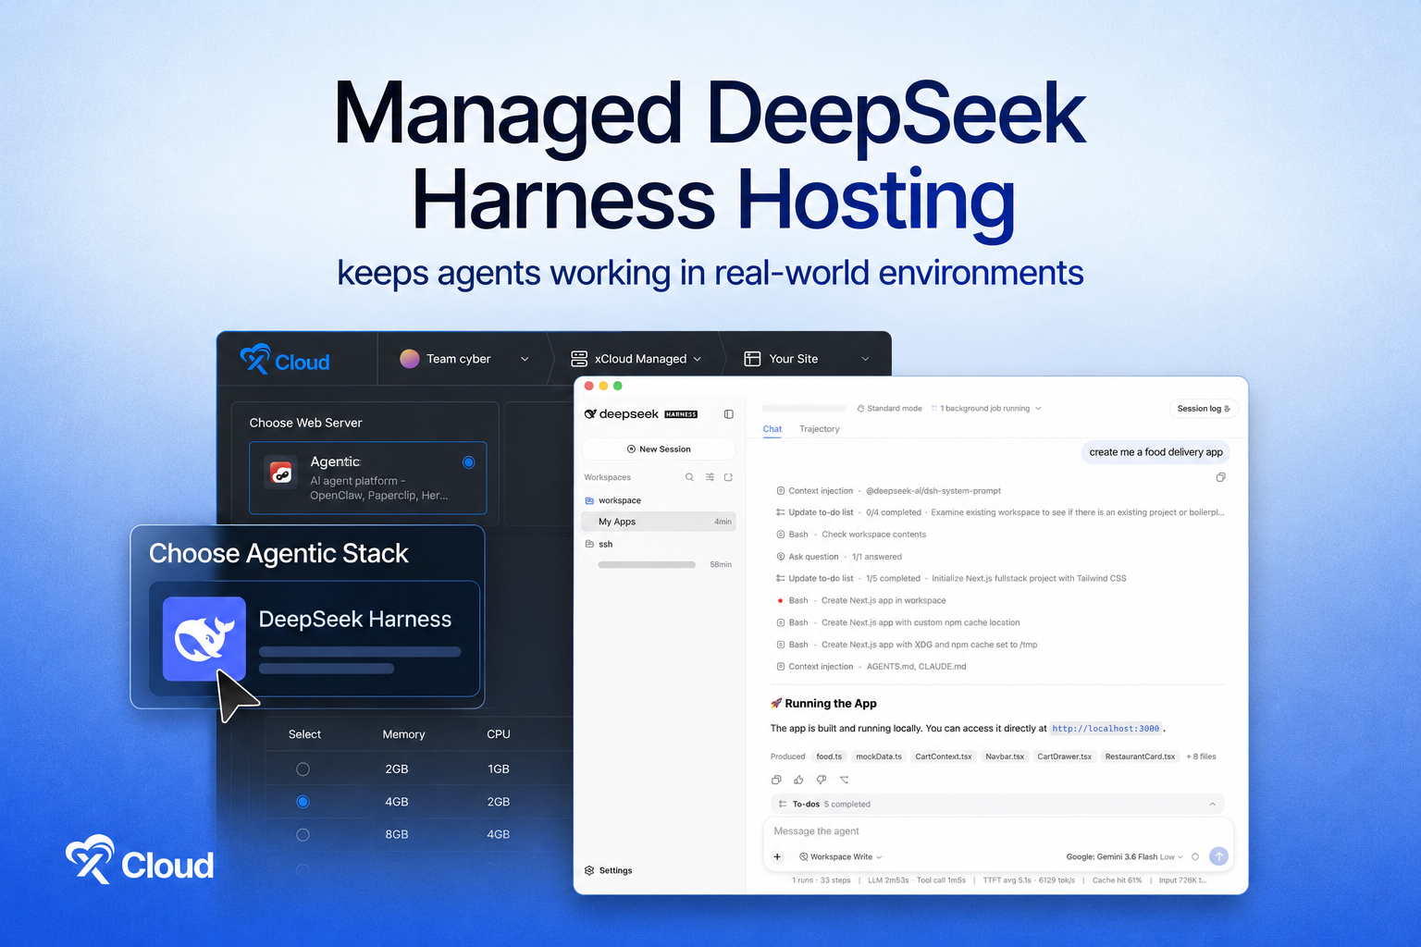Screen dimensions: 1421x947
Task: Open the mockData.ts file chip
Action: [x=879, y=756]
